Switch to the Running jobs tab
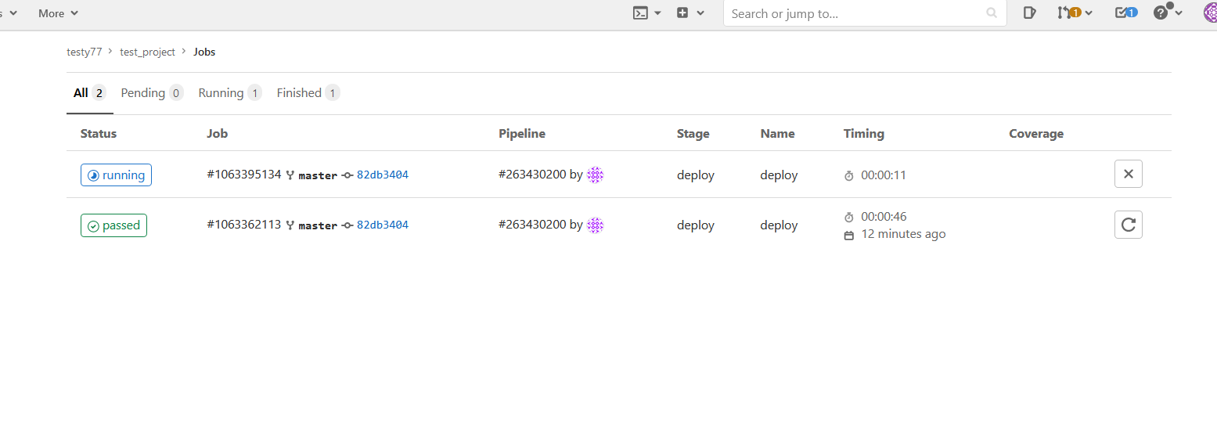The image size is (1217, 425). pyautogui.click(x=229, y=93)
